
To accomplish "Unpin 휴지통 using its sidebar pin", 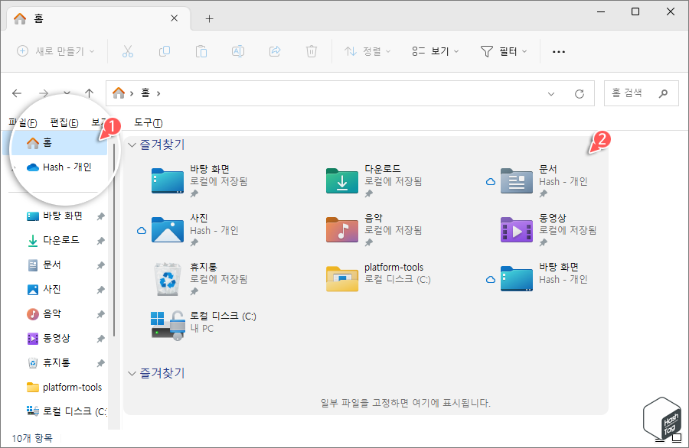I will pos(100,363).
